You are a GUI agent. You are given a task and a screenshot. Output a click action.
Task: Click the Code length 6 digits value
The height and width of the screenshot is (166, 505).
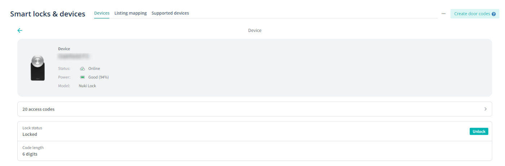coord(30,154)
